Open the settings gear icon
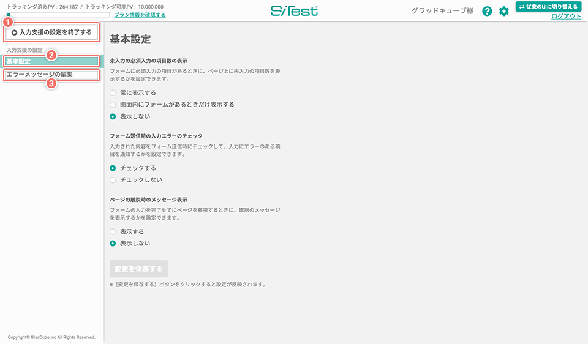 pyautogui.click(x=503, y=11)
